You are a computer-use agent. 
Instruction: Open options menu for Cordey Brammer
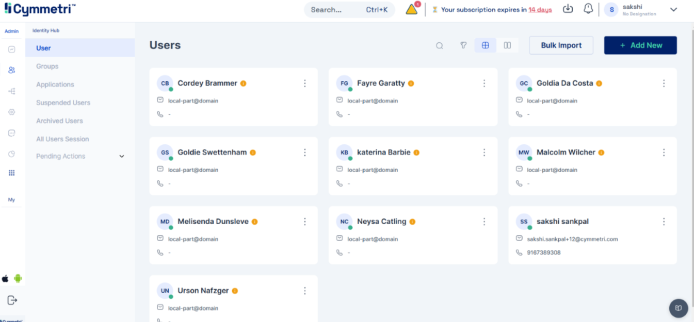point(305,83)
